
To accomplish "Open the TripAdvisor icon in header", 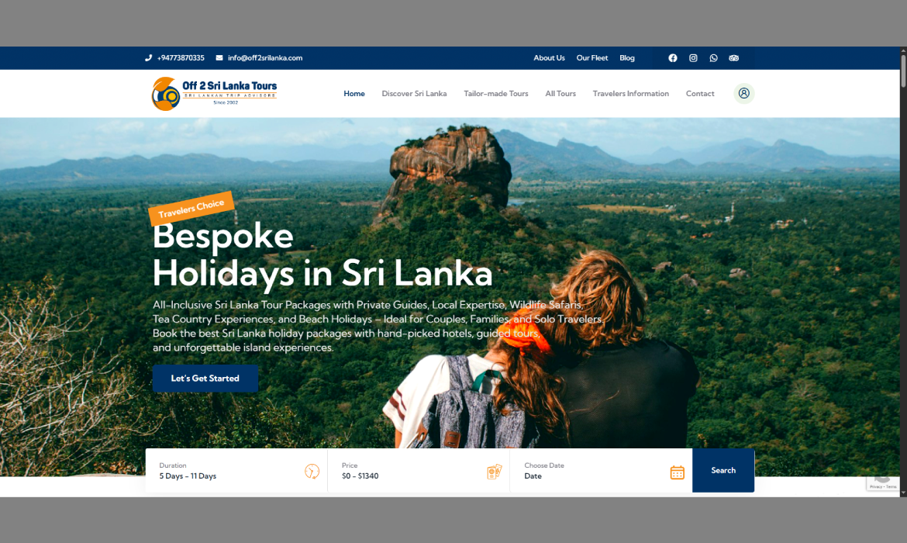I will [x=734, y=58].
